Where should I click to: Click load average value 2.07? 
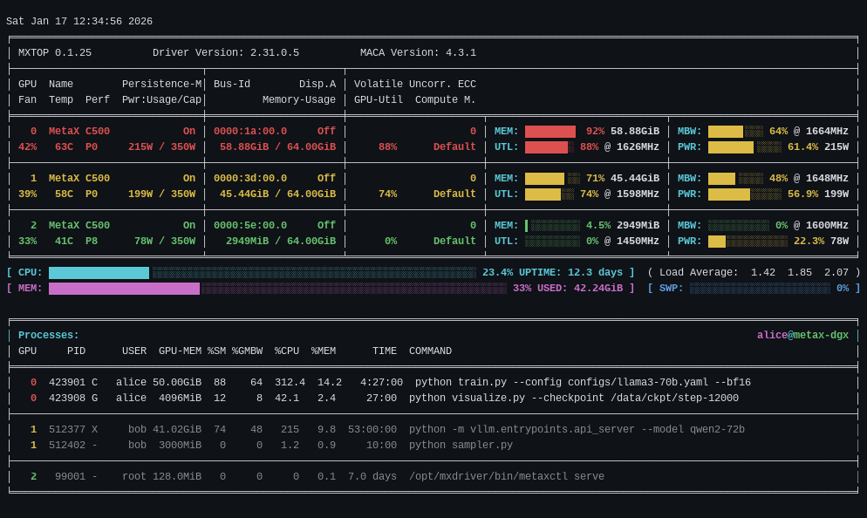(836, 273)
